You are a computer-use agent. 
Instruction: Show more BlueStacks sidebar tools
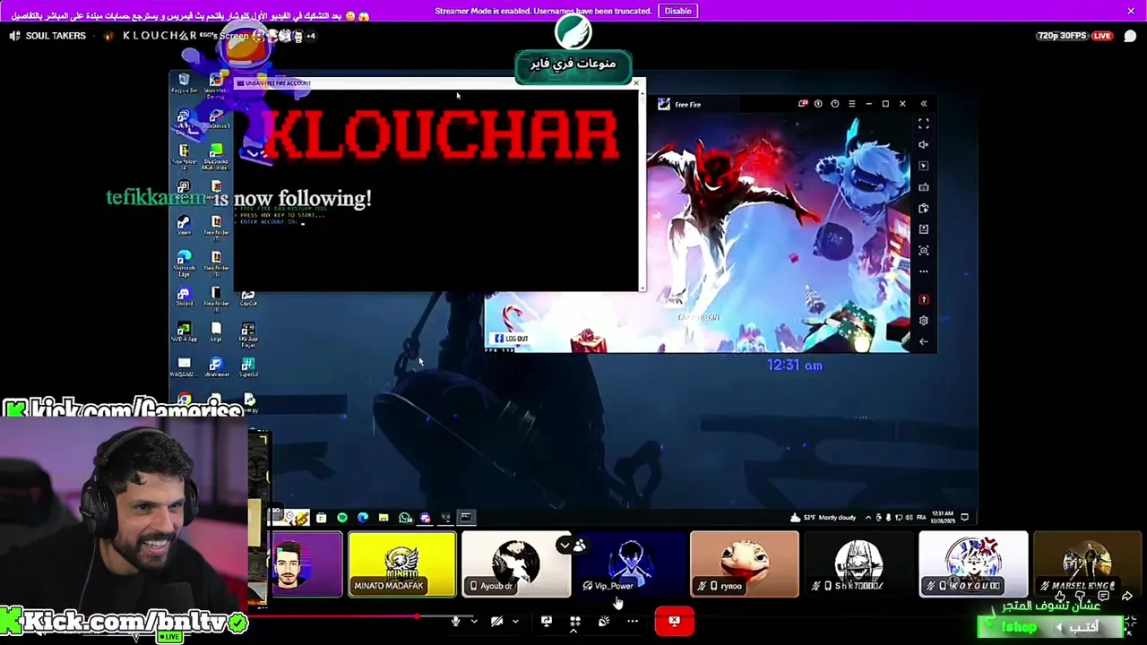click(x=924, y=271)
